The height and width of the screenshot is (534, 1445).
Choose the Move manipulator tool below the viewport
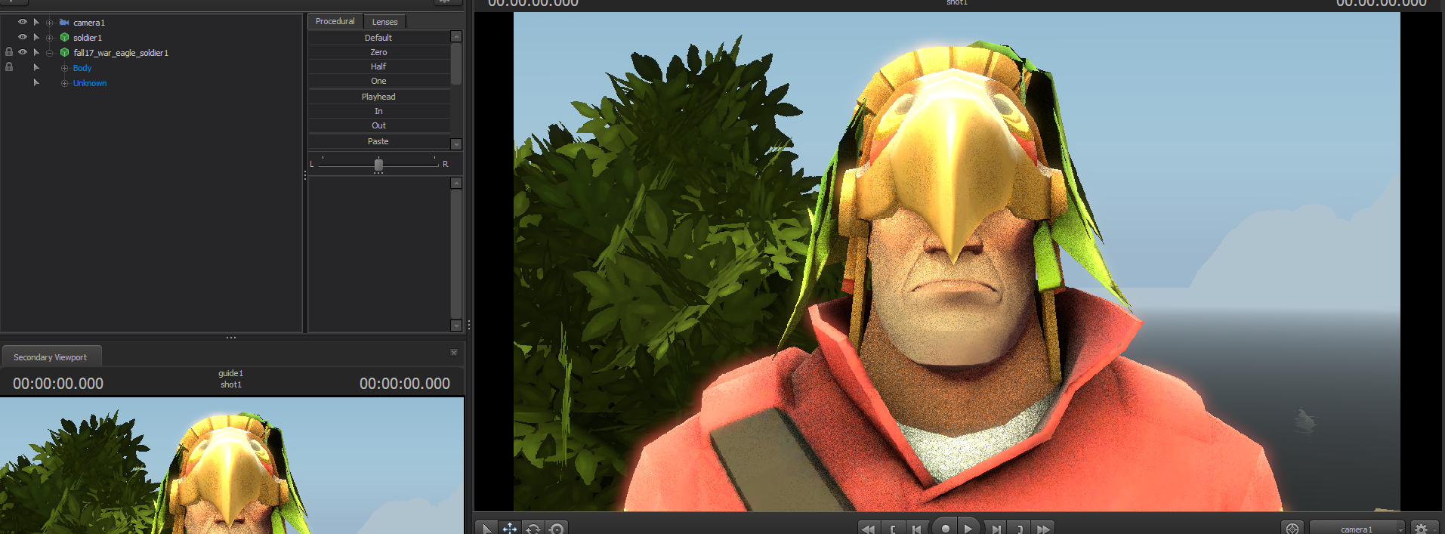coord(510,528)
